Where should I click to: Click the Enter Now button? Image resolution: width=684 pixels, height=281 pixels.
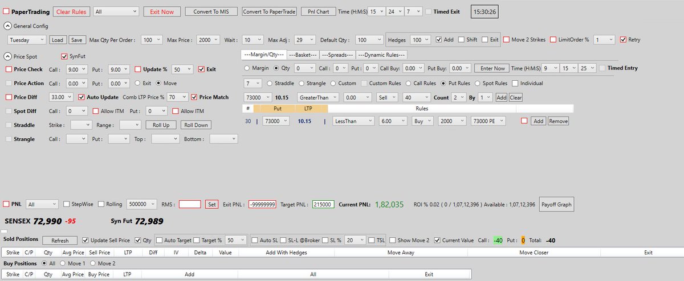(492, 68)
